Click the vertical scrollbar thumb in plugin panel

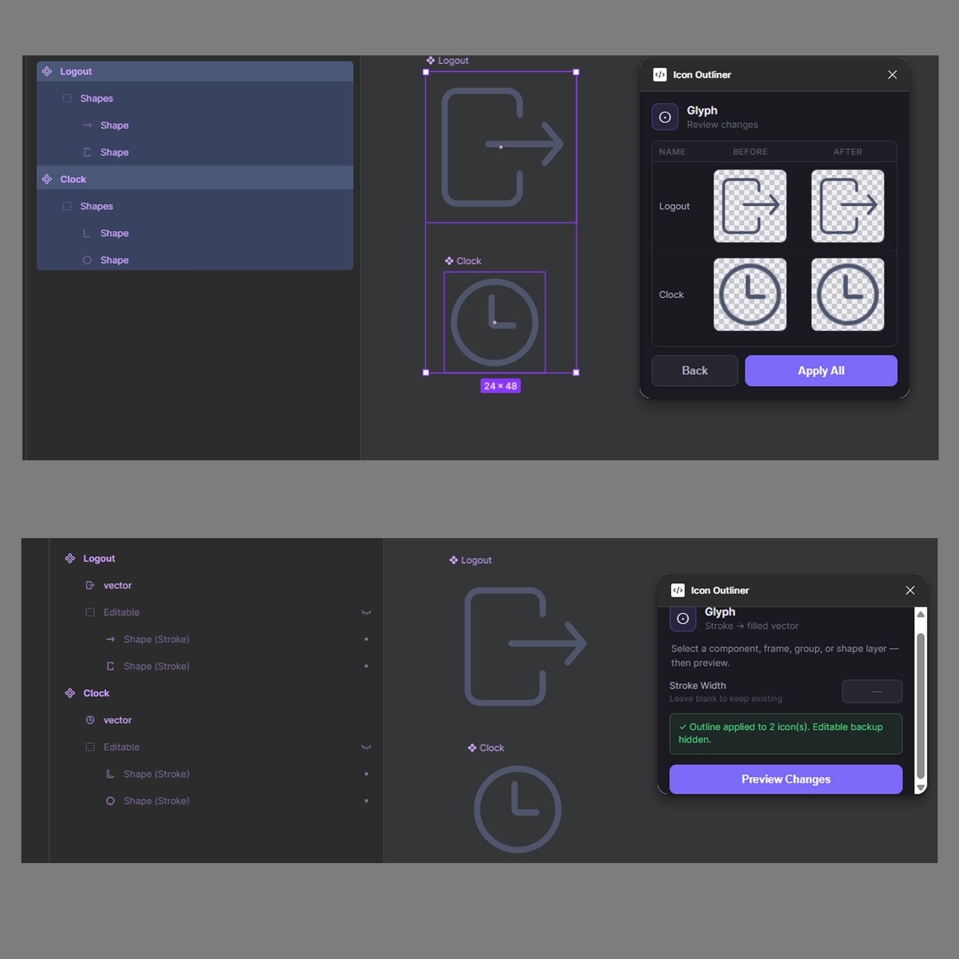(x=921, y=706)
